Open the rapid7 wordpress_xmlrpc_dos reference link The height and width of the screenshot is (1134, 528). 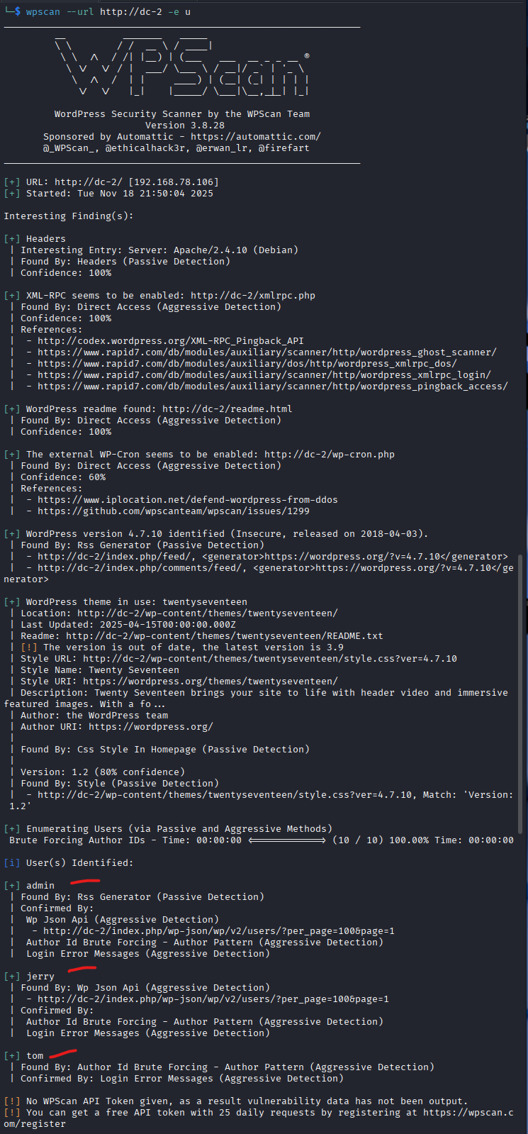[247, 364]
